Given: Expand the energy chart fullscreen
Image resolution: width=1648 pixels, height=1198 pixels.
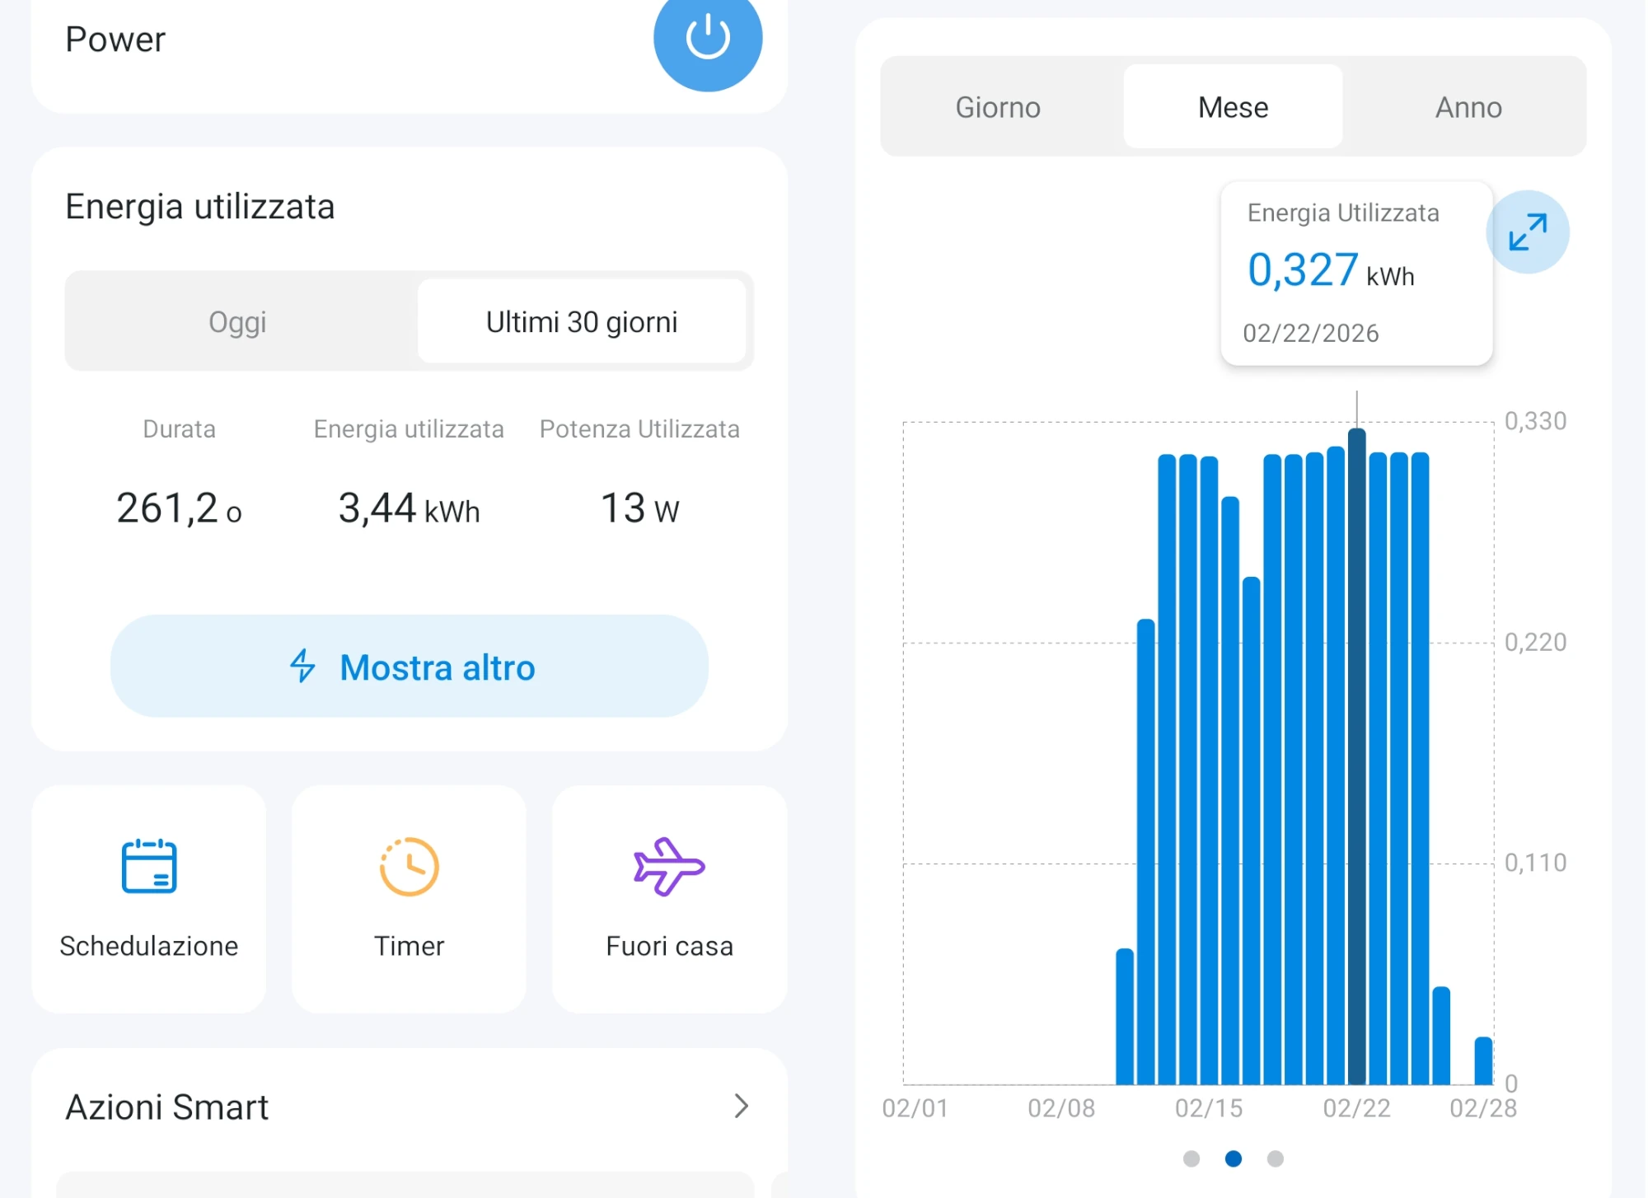Looking at the screenshot, I should [x=1527, y=232].
